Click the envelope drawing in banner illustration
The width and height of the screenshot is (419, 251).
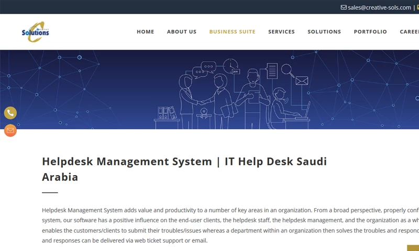(301, 81)
